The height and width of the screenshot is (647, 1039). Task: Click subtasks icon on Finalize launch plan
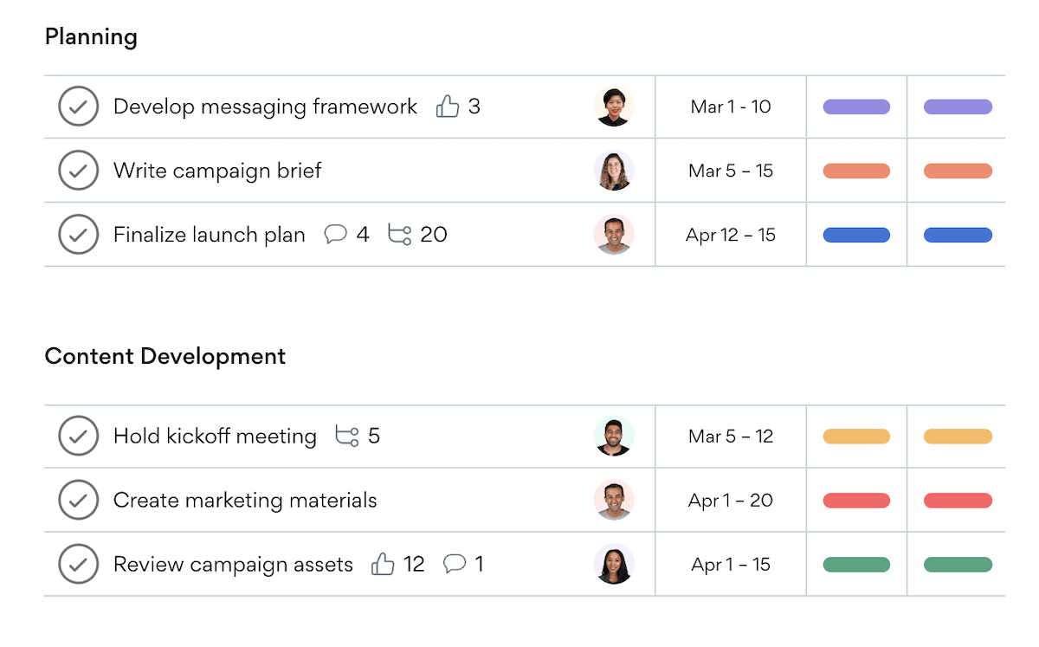pos(399,235)
